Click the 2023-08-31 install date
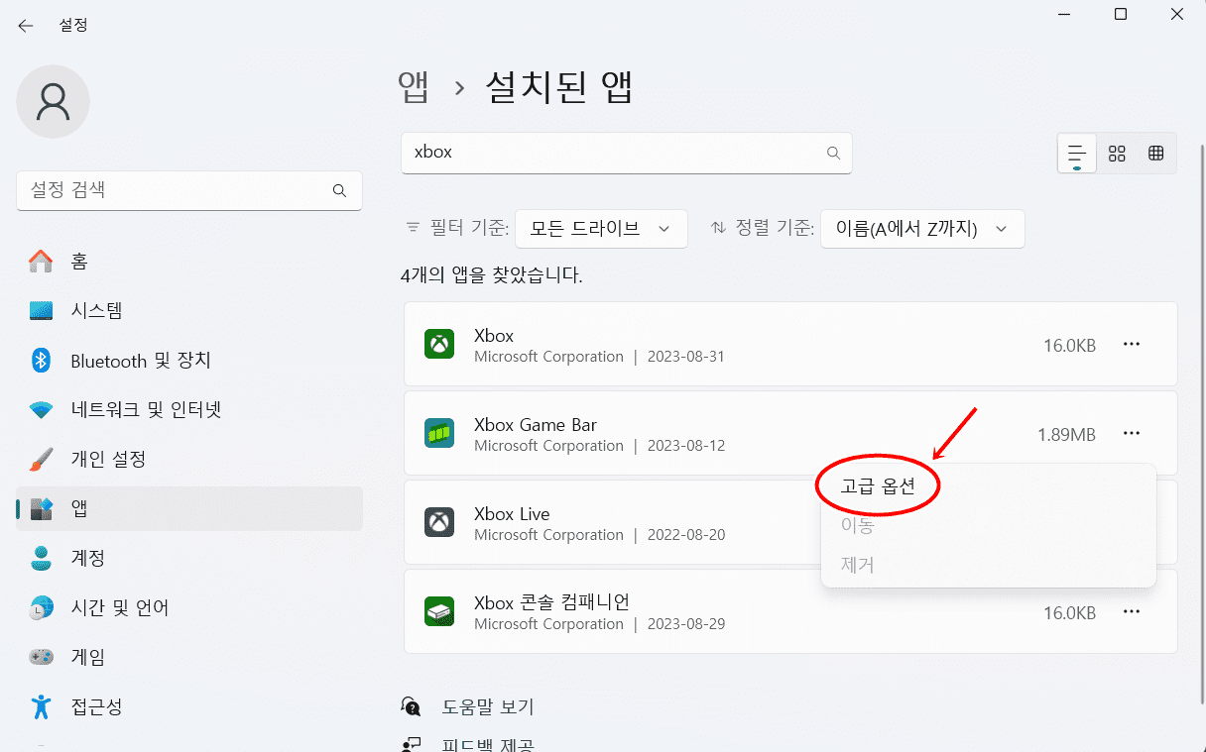Screen dimensions: 1206x752 click(686, 357)
